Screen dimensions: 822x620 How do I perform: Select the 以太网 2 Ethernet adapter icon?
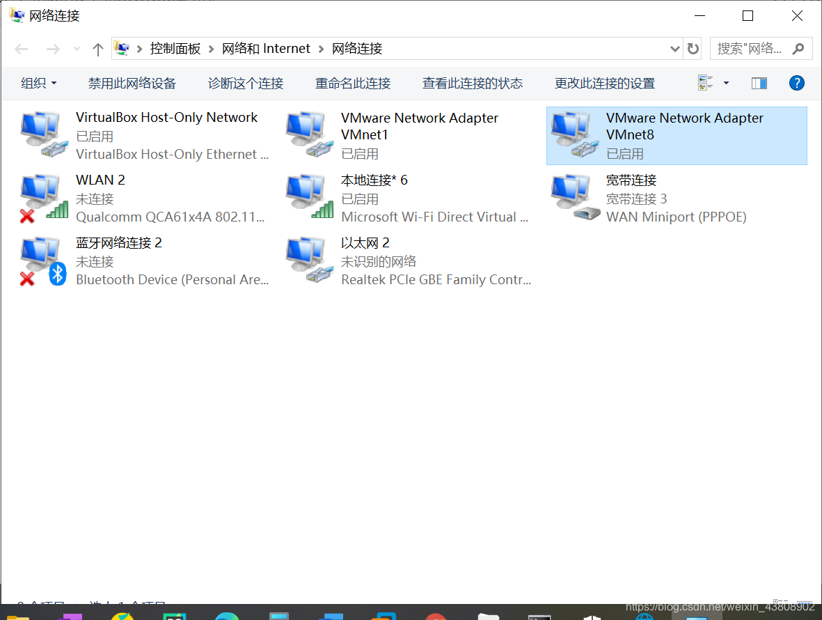(310, 261)
